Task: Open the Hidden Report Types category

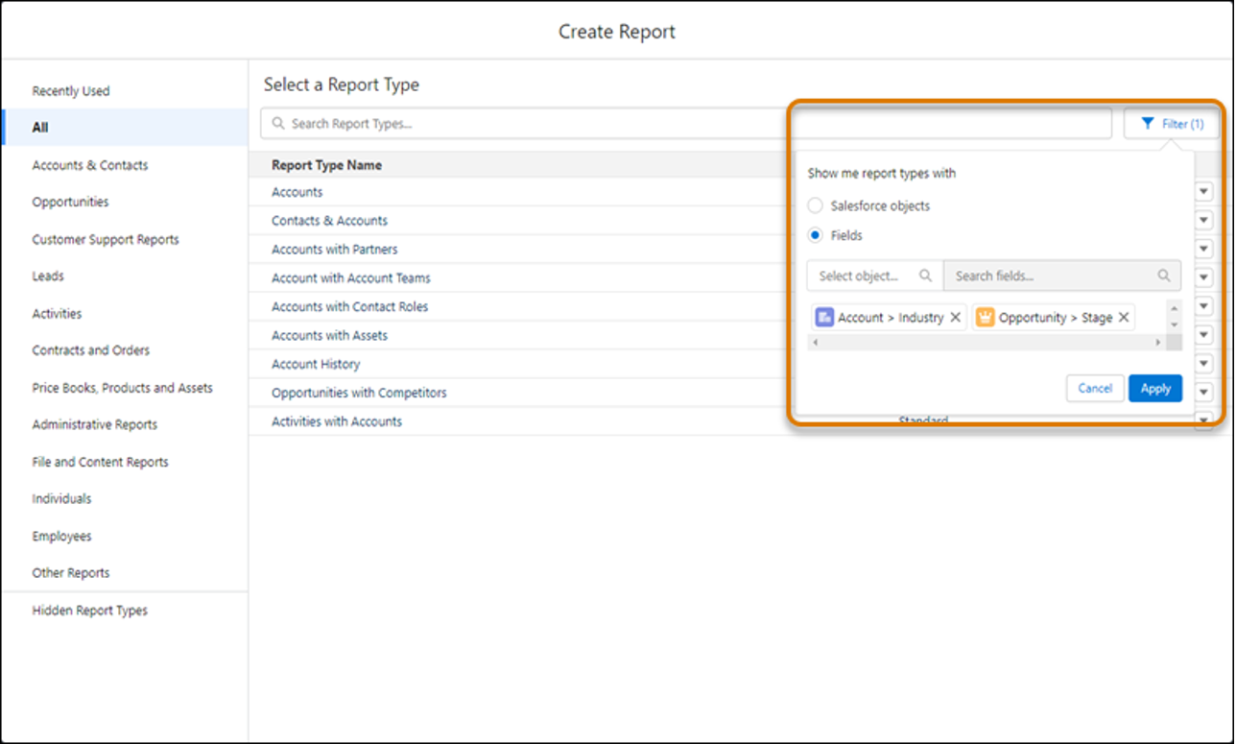Action: pyautogui.click(x=90, y=611)
